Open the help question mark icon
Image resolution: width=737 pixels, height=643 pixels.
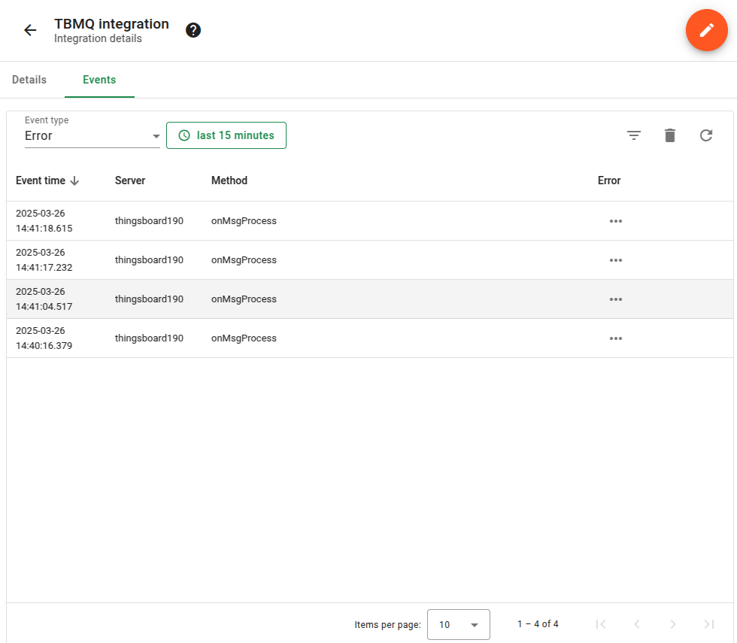[x=193, y=30]
